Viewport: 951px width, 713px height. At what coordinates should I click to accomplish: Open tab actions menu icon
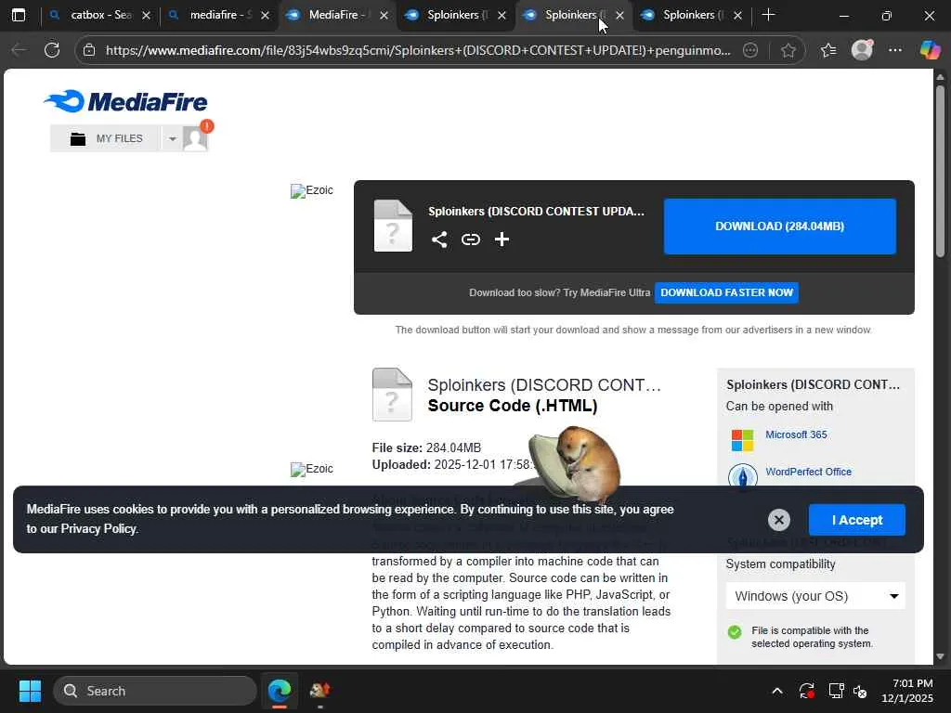click(x=19, y=15)
